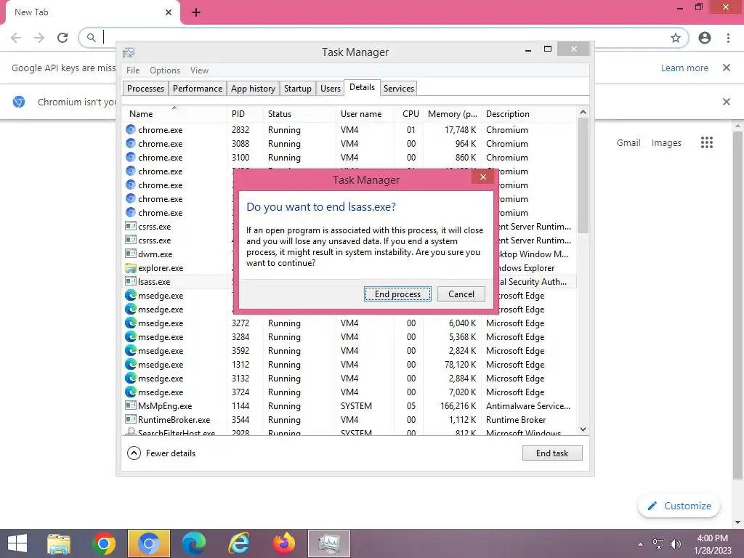Switch to the App history tab

point(253,89)
